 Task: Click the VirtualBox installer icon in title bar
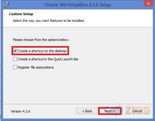[x=6, y=5]
